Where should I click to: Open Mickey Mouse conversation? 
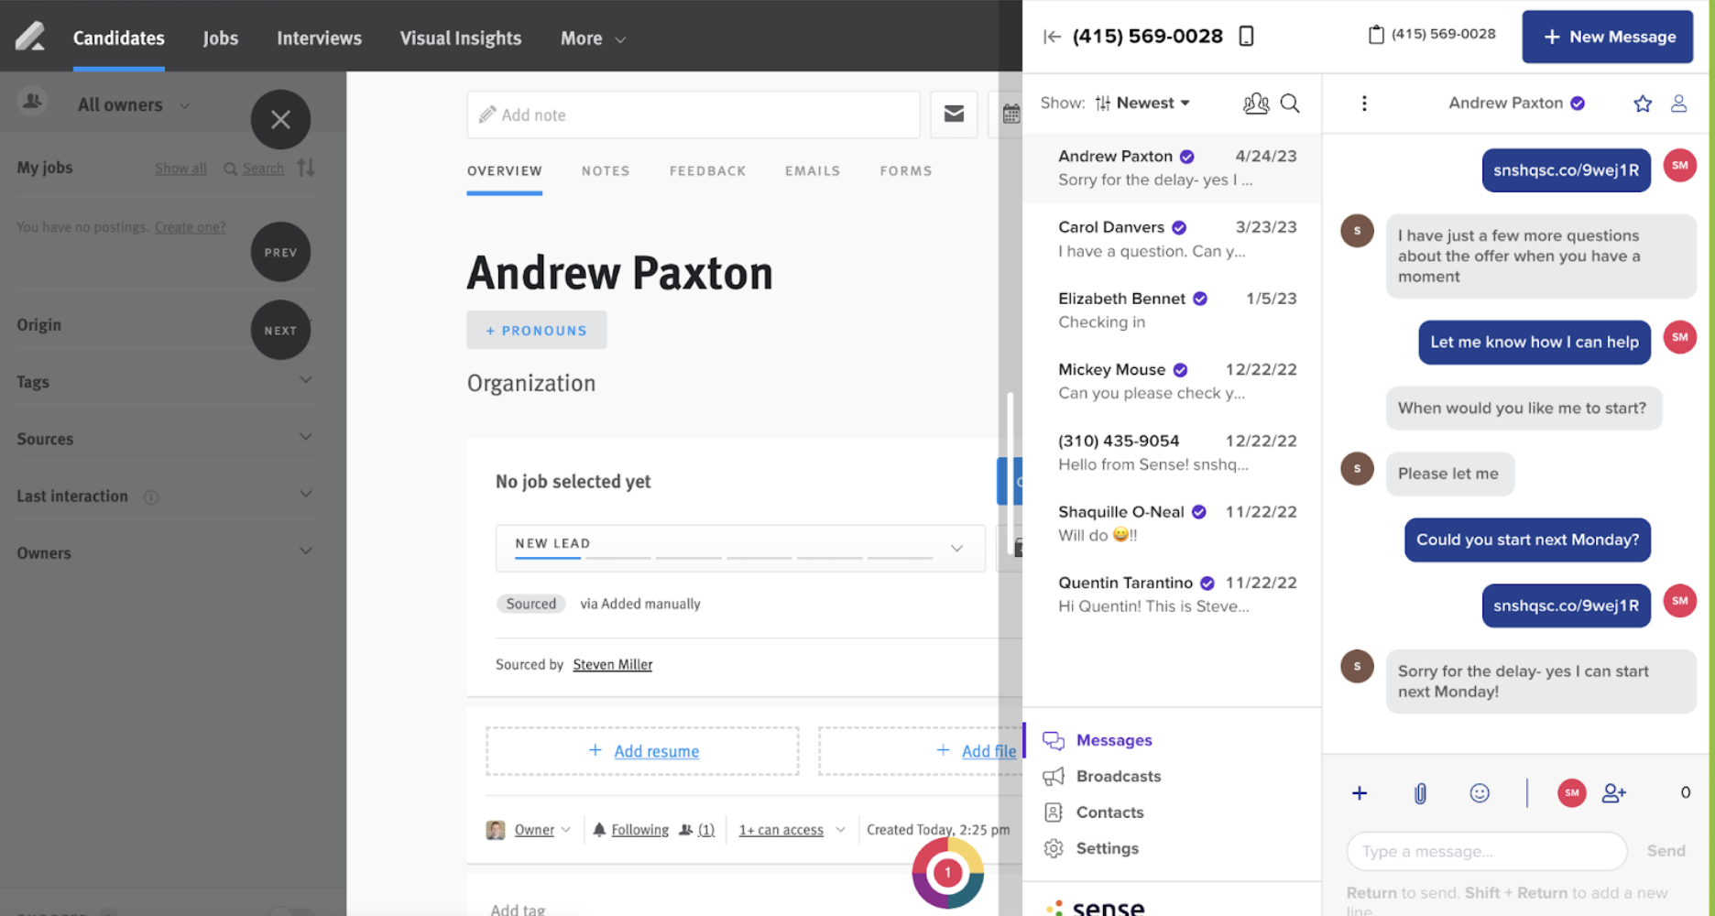point(1173,381)
